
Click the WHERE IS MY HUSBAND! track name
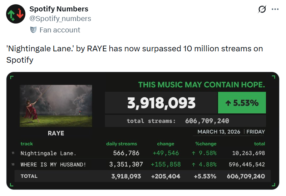coord(53,165)
